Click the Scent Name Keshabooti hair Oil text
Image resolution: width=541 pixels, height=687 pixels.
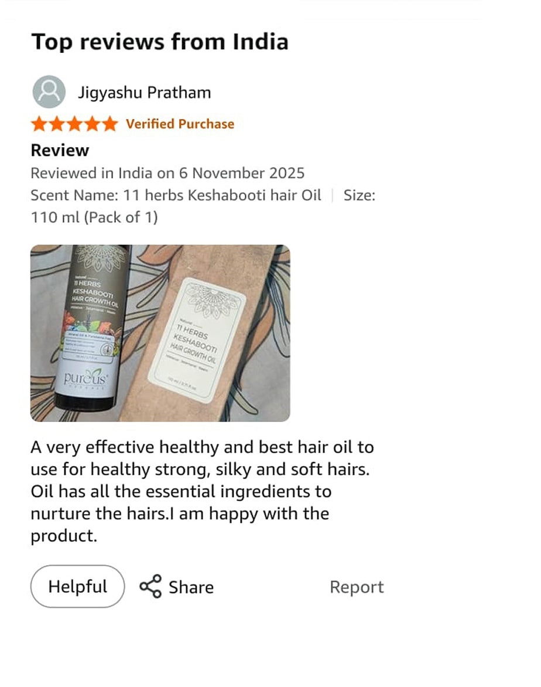pyautogui.click(x=176, y=195)
